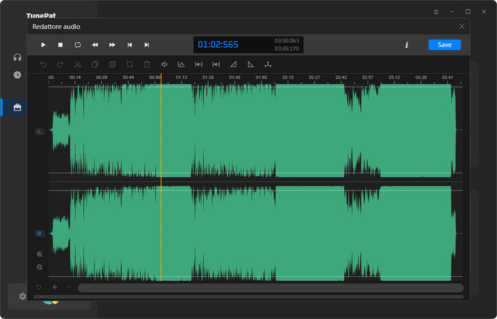
Task: Click the 01:02:565 current time display
Action: [x=218, y=45]
